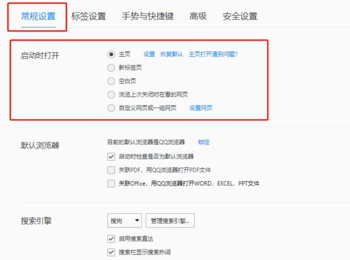Go to the 高级 settings tab
Viewport: 350px width, 260px height.
click(x=198, y=16)
